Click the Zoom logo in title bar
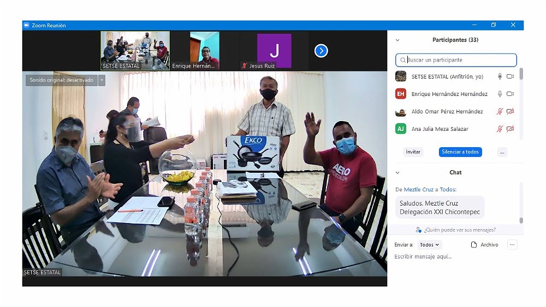 [x=26, y=25]
